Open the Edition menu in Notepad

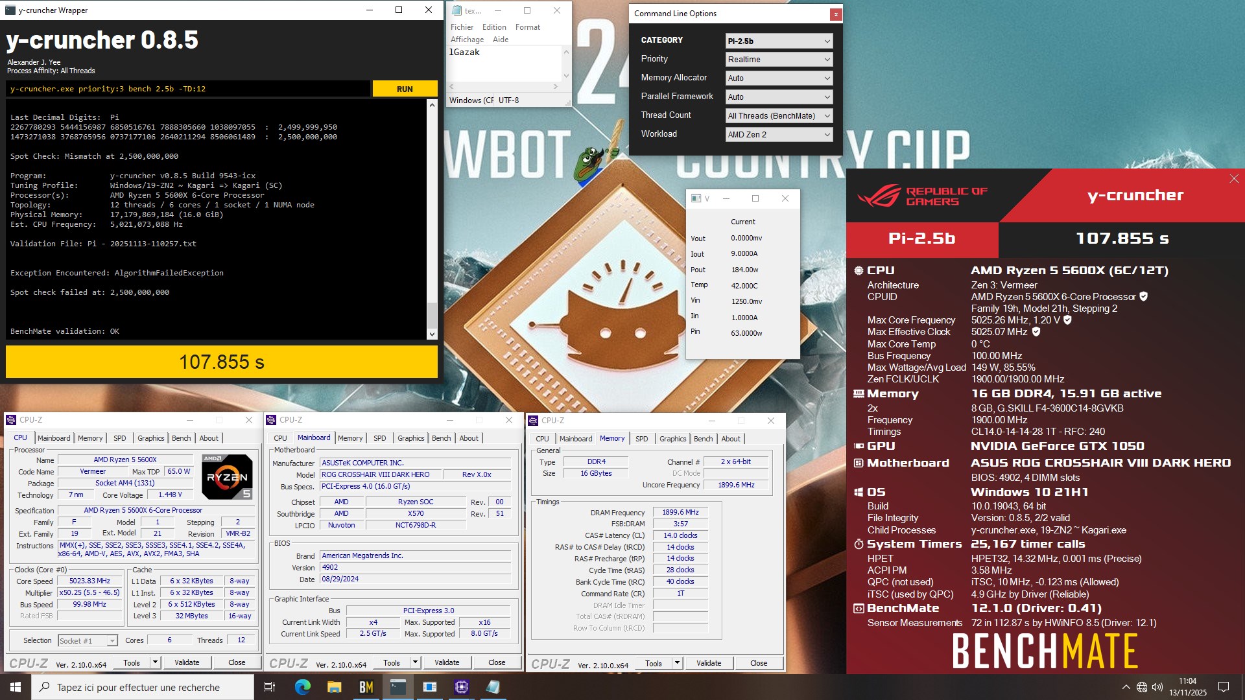pyautogui.click(x=494, y=27)
